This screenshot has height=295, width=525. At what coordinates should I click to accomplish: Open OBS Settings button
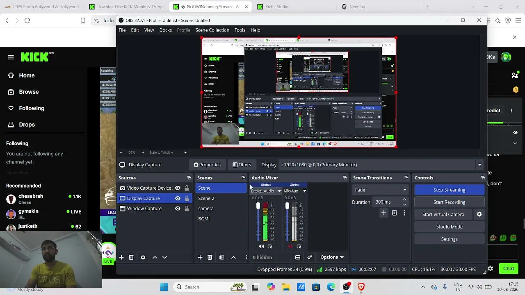tap(449, 239)
